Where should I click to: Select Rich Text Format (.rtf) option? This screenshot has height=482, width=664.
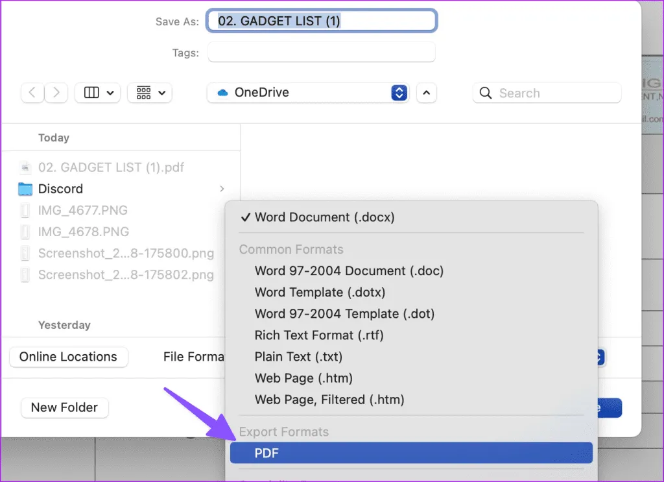coord(319,335)
